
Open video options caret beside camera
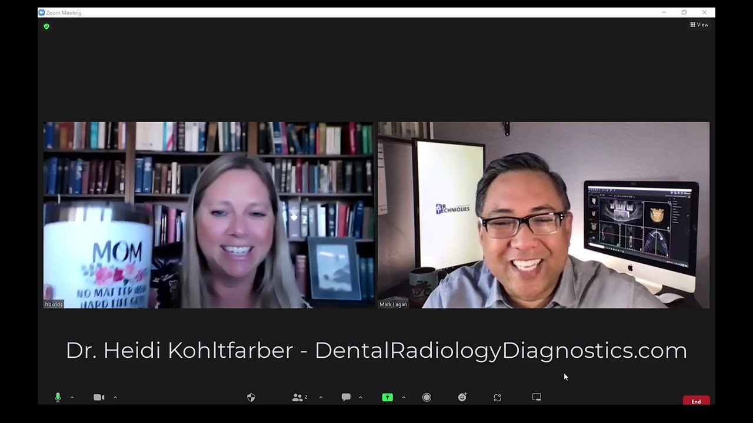tap(115, 398)
